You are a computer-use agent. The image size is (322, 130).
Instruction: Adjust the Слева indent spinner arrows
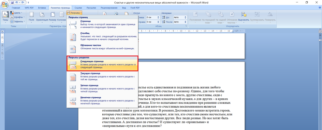(x=158, y=17)
